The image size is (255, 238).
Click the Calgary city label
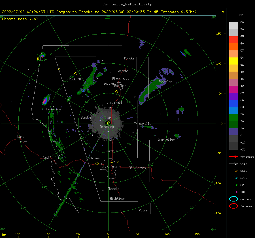point(110,166)
